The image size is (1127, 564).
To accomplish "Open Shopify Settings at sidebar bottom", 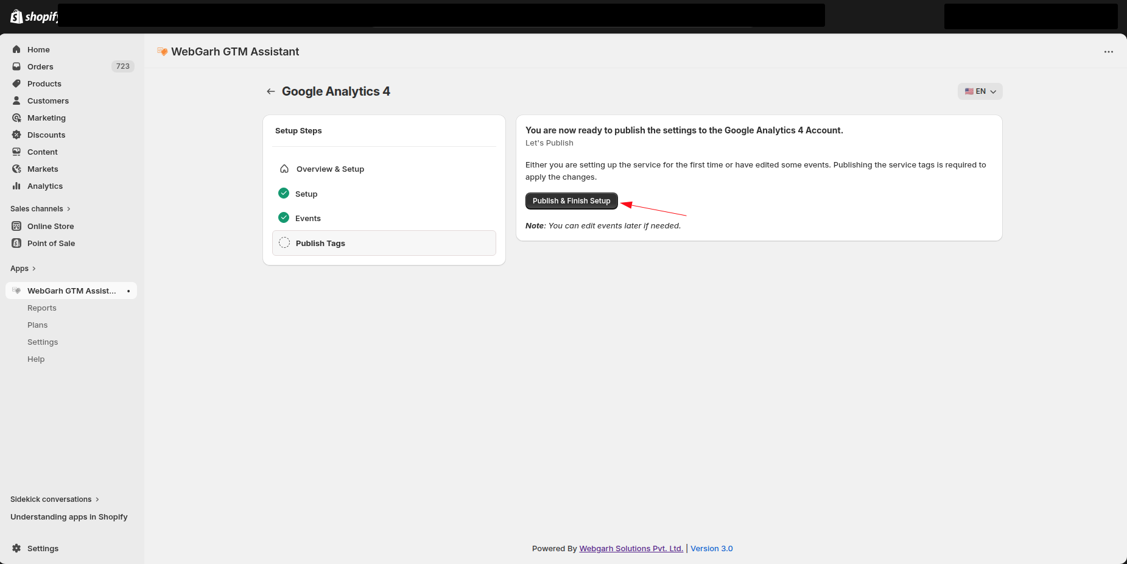I will (71, 548).
